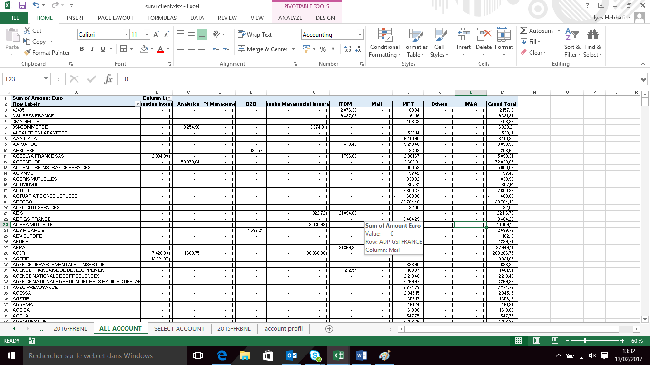Click the Orientation text angle icon
The image size is (650, 365).
tap(217, 35)
